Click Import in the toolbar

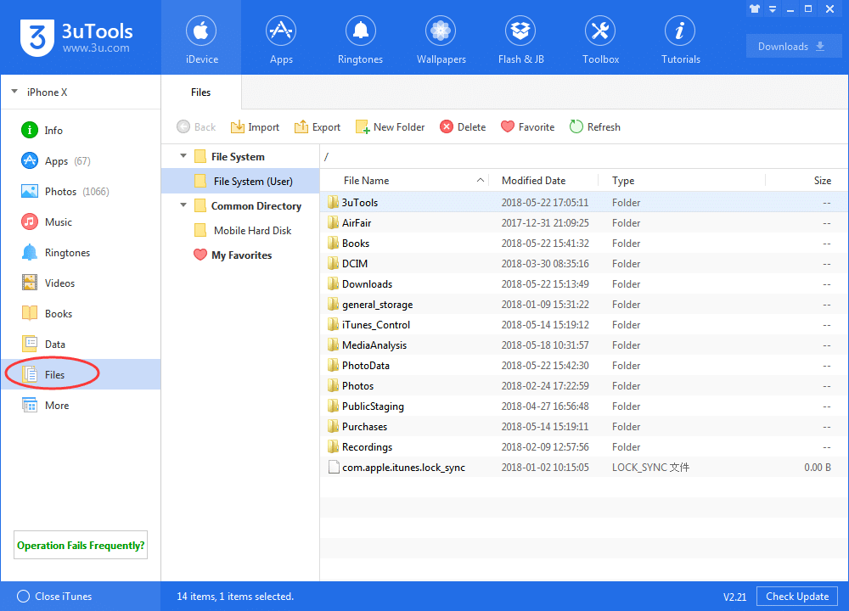point(255,127)
